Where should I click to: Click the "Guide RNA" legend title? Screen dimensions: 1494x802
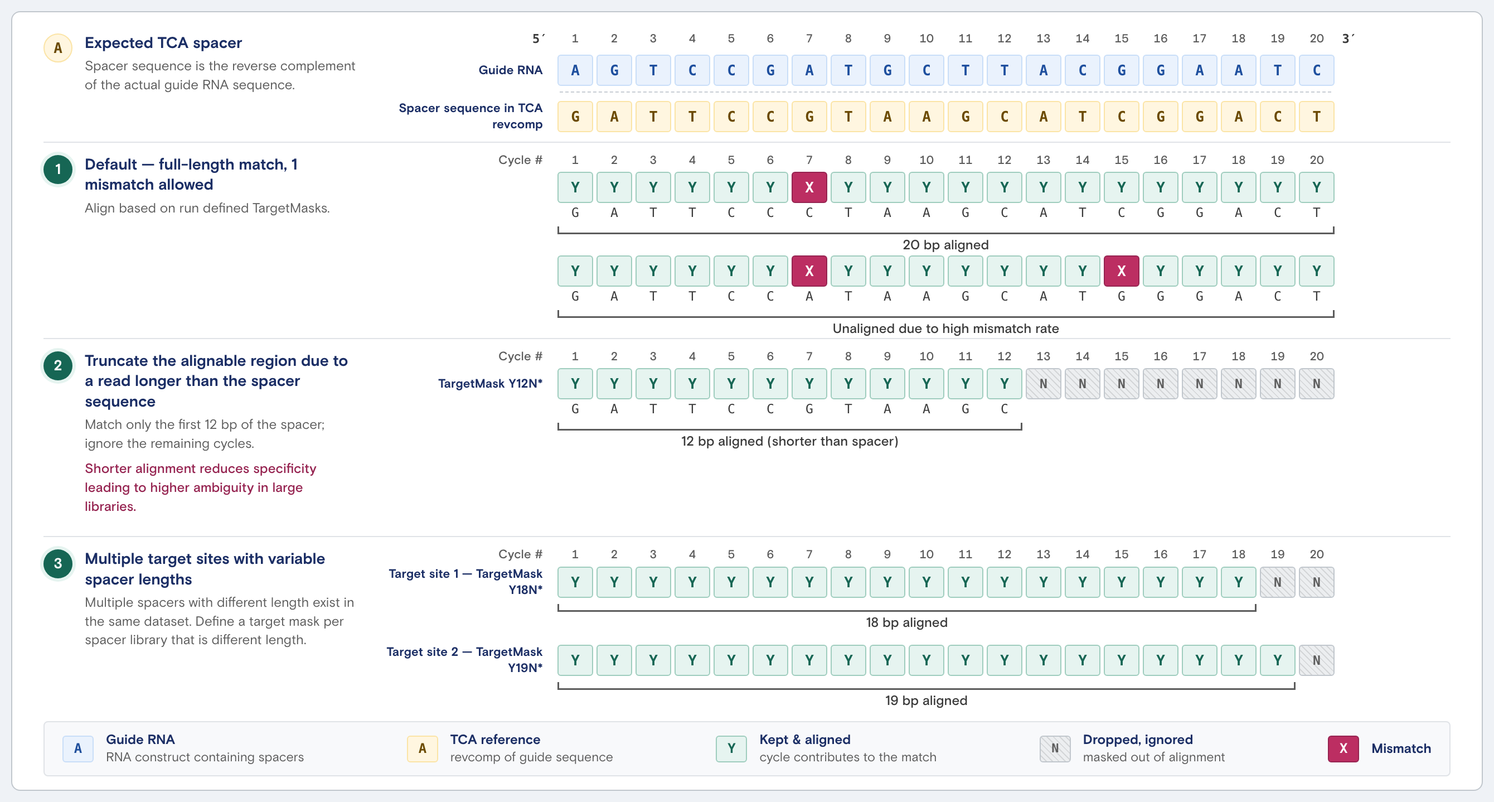pos(140,740)
